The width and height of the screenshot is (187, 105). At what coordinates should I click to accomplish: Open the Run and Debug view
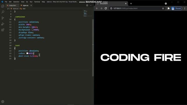(x=3, y=24)
